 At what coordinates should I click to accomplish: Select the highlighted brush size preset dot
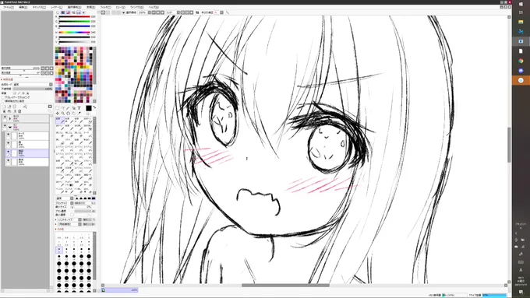coord(59,251)
